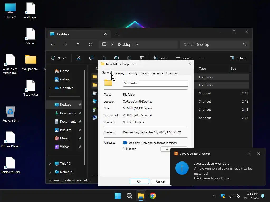
Task: Open the Customize tab
Action: 172,73
